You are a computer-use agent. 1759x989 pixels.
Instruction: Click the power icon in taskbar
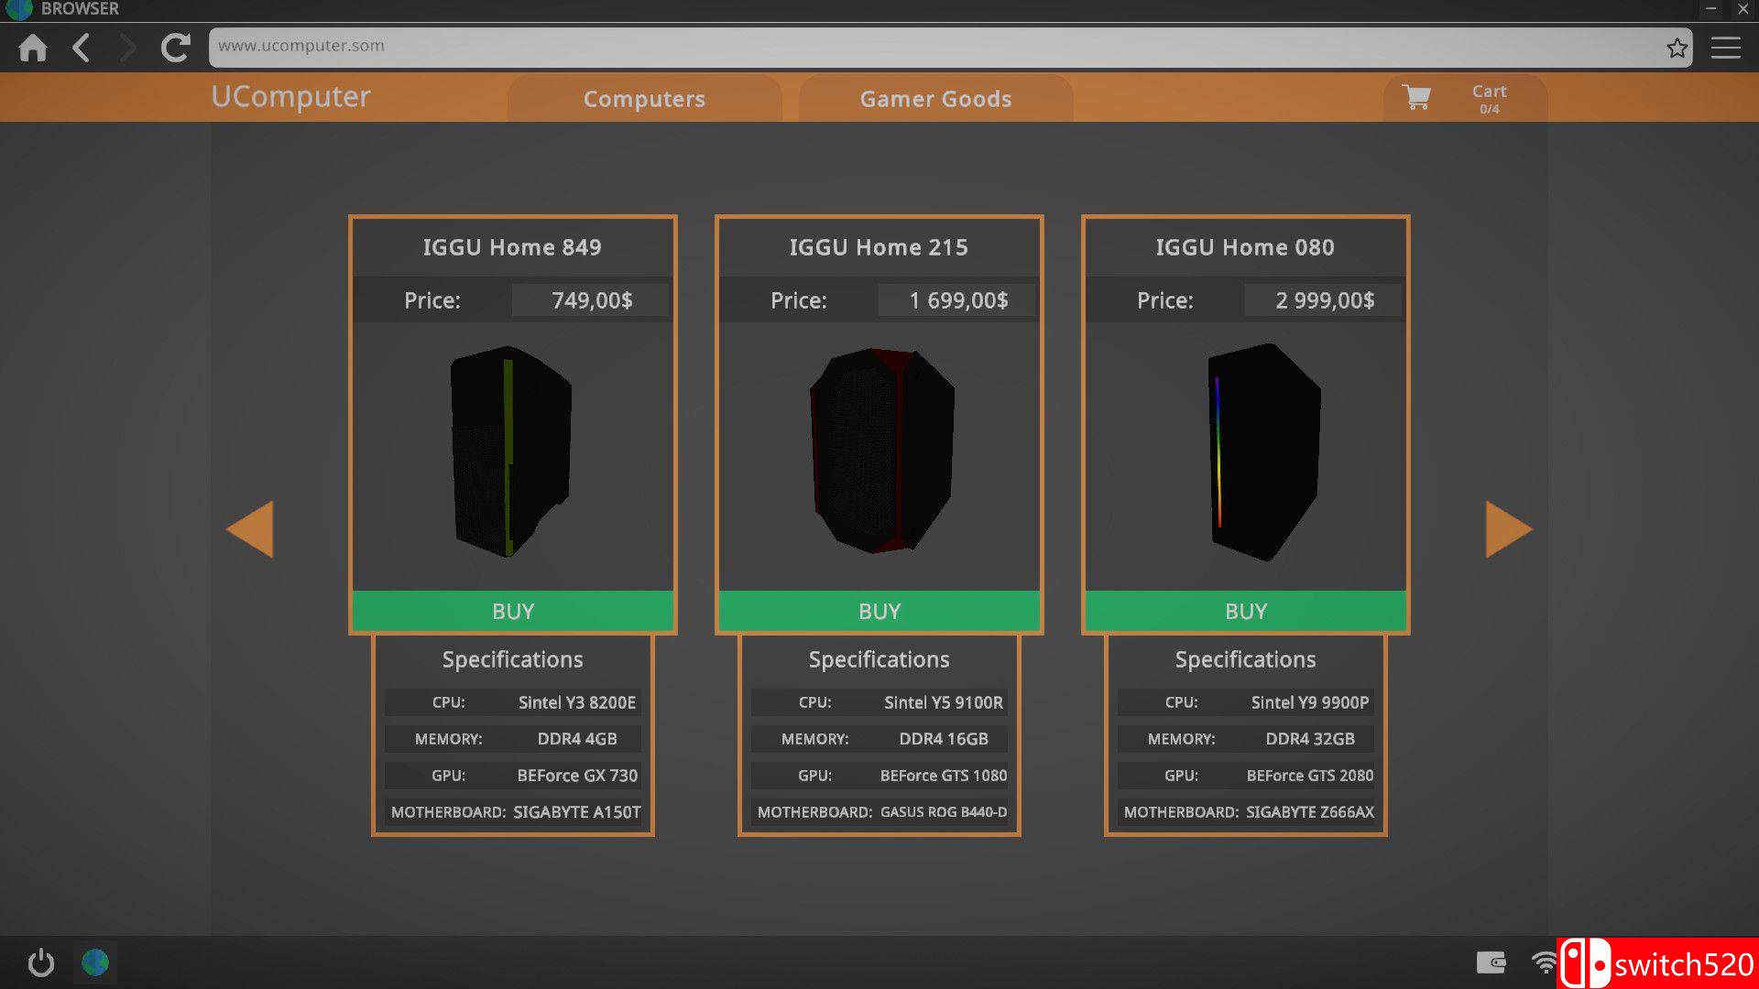click(x=41, y=962)
